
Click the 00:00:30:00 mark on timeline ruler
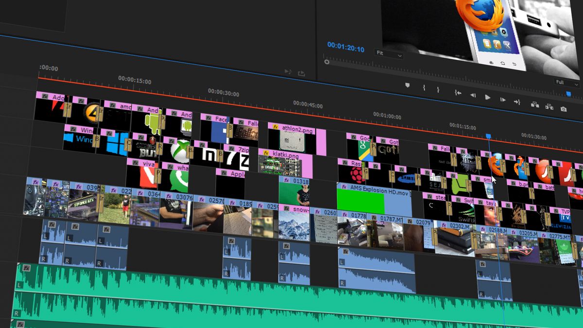coord(223,93)
